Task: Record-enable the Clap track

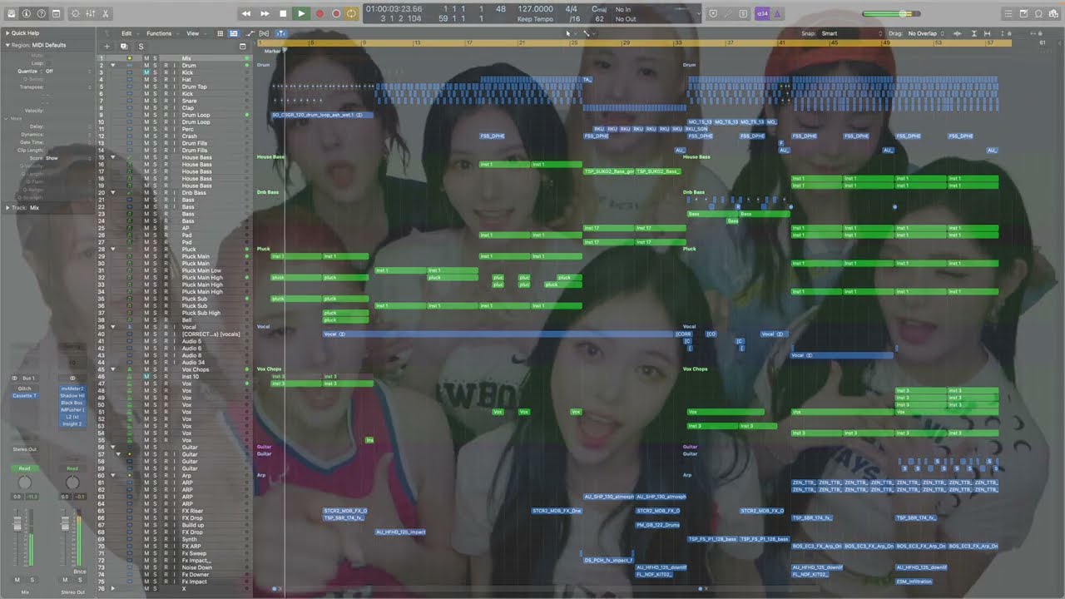Action: (165, 108)
